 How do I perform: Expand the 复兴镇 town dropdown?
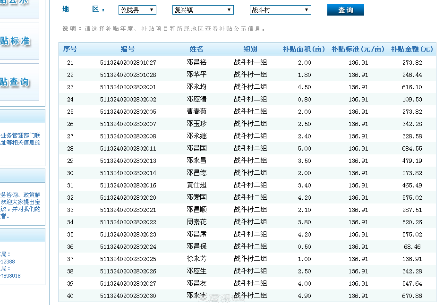pos(203,10)
